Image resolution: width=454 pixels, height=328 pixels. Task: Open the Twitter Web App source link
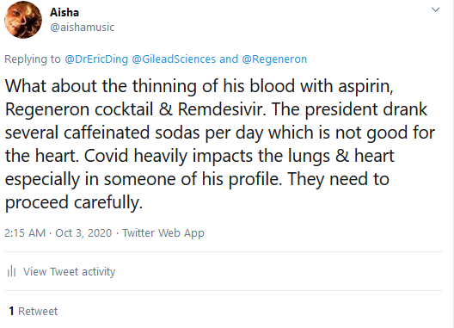163,233
